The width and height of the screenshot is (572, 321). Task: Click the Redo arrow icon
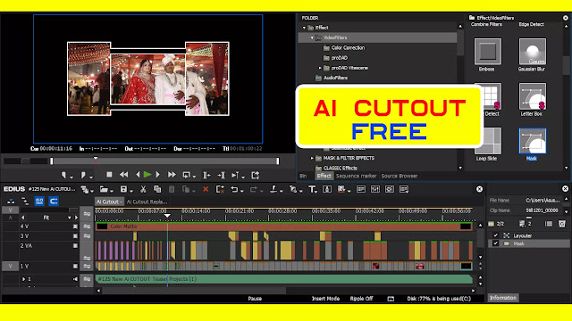[254, 189]
